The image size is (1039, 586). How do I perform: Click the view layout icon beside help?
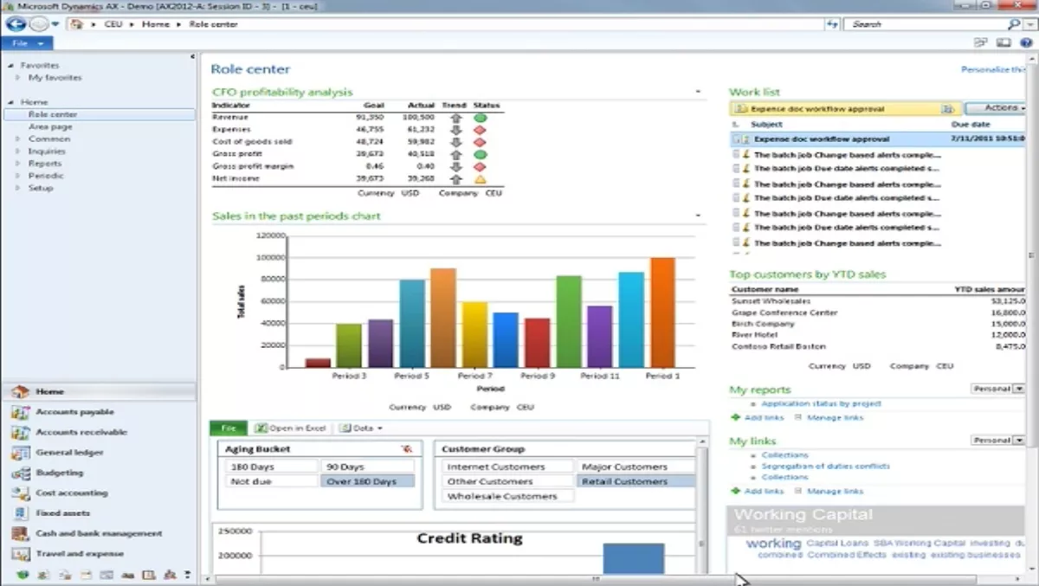pyautogui.click(x=1004, y=42)
